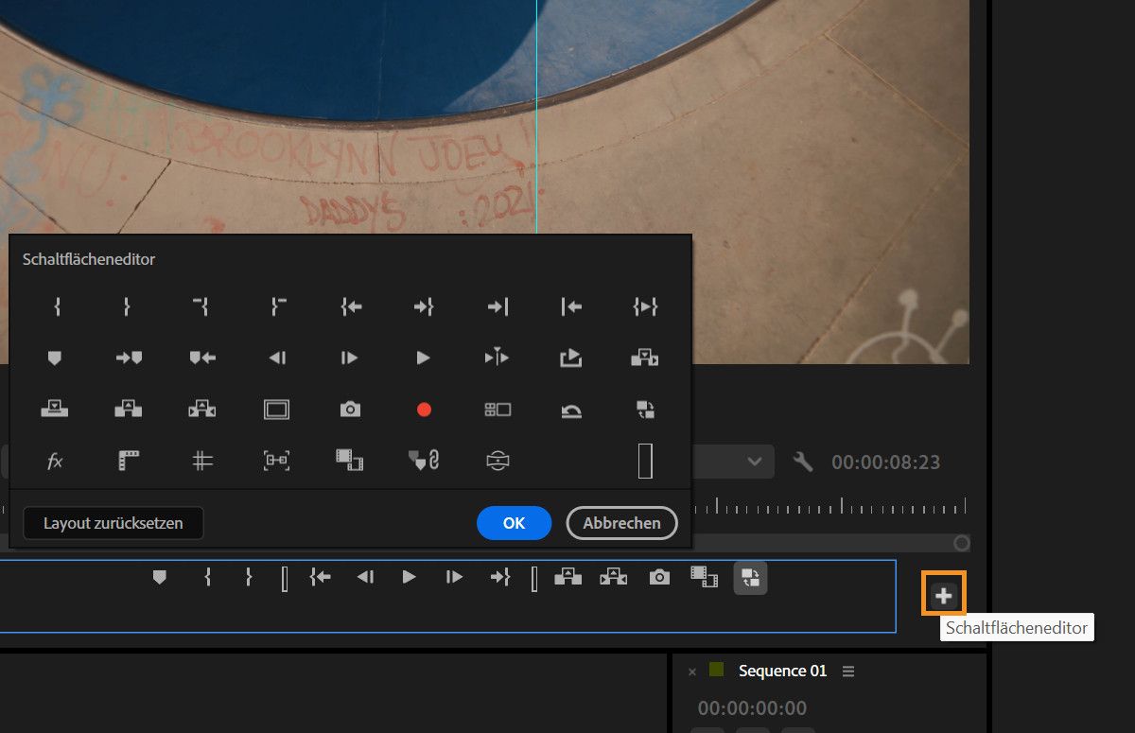The height and width of the screenshot is (733, 1135).
Task: Open Schaltflächeneditor with the plus button
Action: (x=943, y=595)
